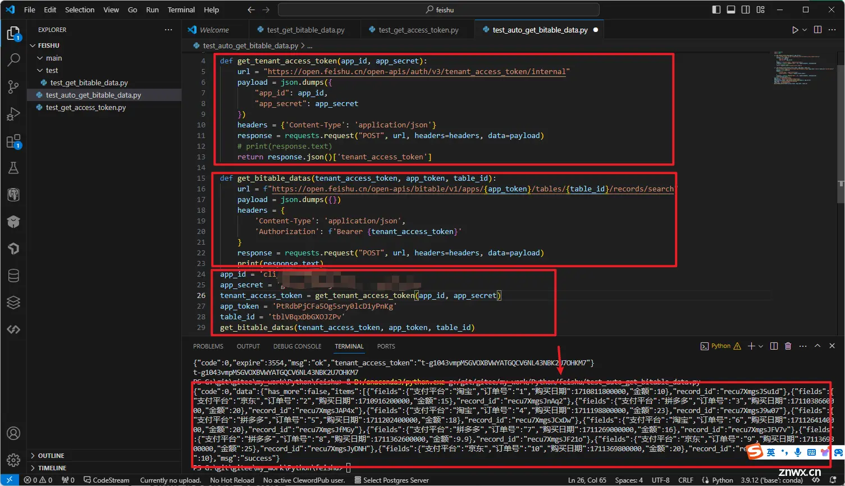Click Select Postgres Server in status bar
845x486 pixels.
point(392,480)
